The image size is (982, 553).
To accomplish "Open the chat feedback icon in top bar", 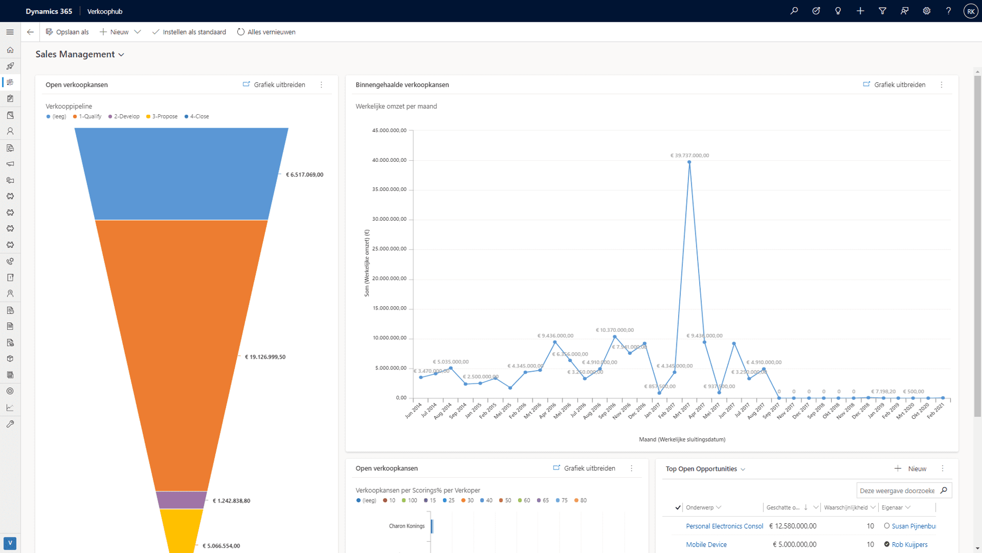I will (x=904, y=11).
